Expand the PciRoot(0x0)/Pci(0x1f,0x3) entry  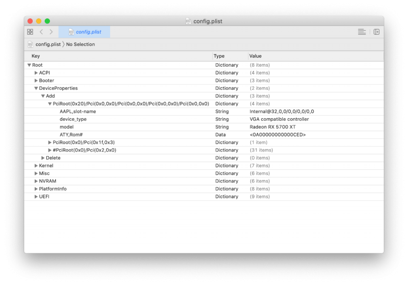click(x=50, y=142)
